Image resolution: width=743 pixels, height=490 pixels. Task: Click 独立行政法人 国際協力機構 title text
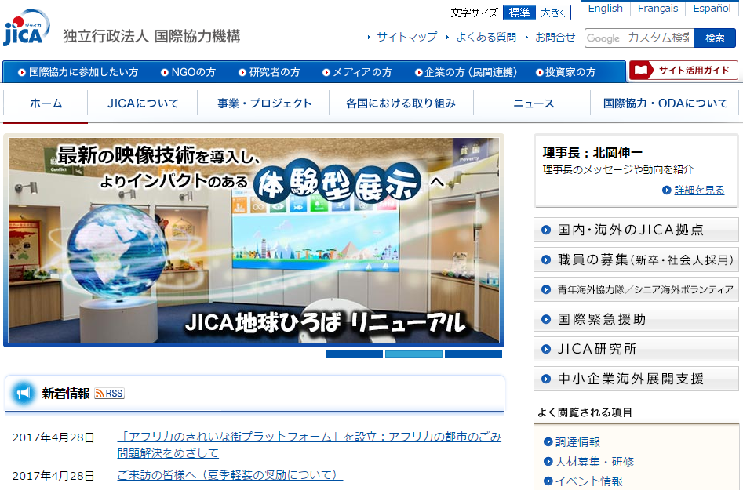tap(151, 36)
